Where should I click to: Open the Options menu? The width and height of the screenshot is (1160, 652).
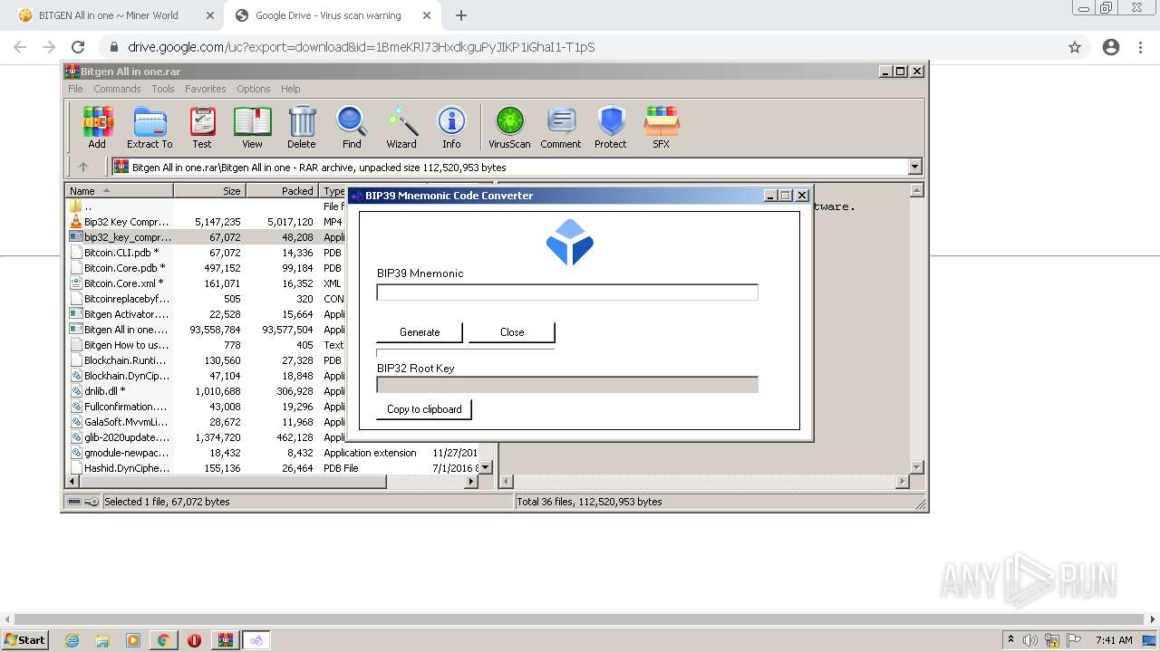[x=254, y=89]
